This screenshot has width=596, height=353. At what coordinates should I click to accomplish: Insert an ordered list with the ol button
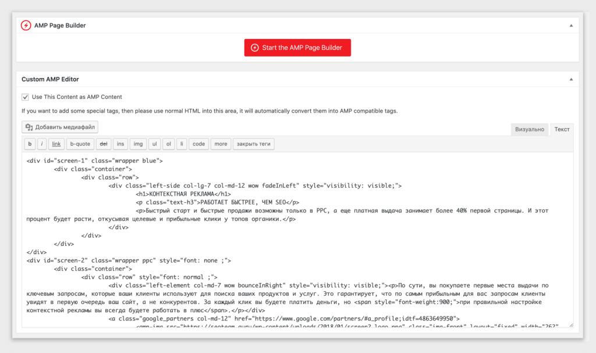[x=169, y=144]
